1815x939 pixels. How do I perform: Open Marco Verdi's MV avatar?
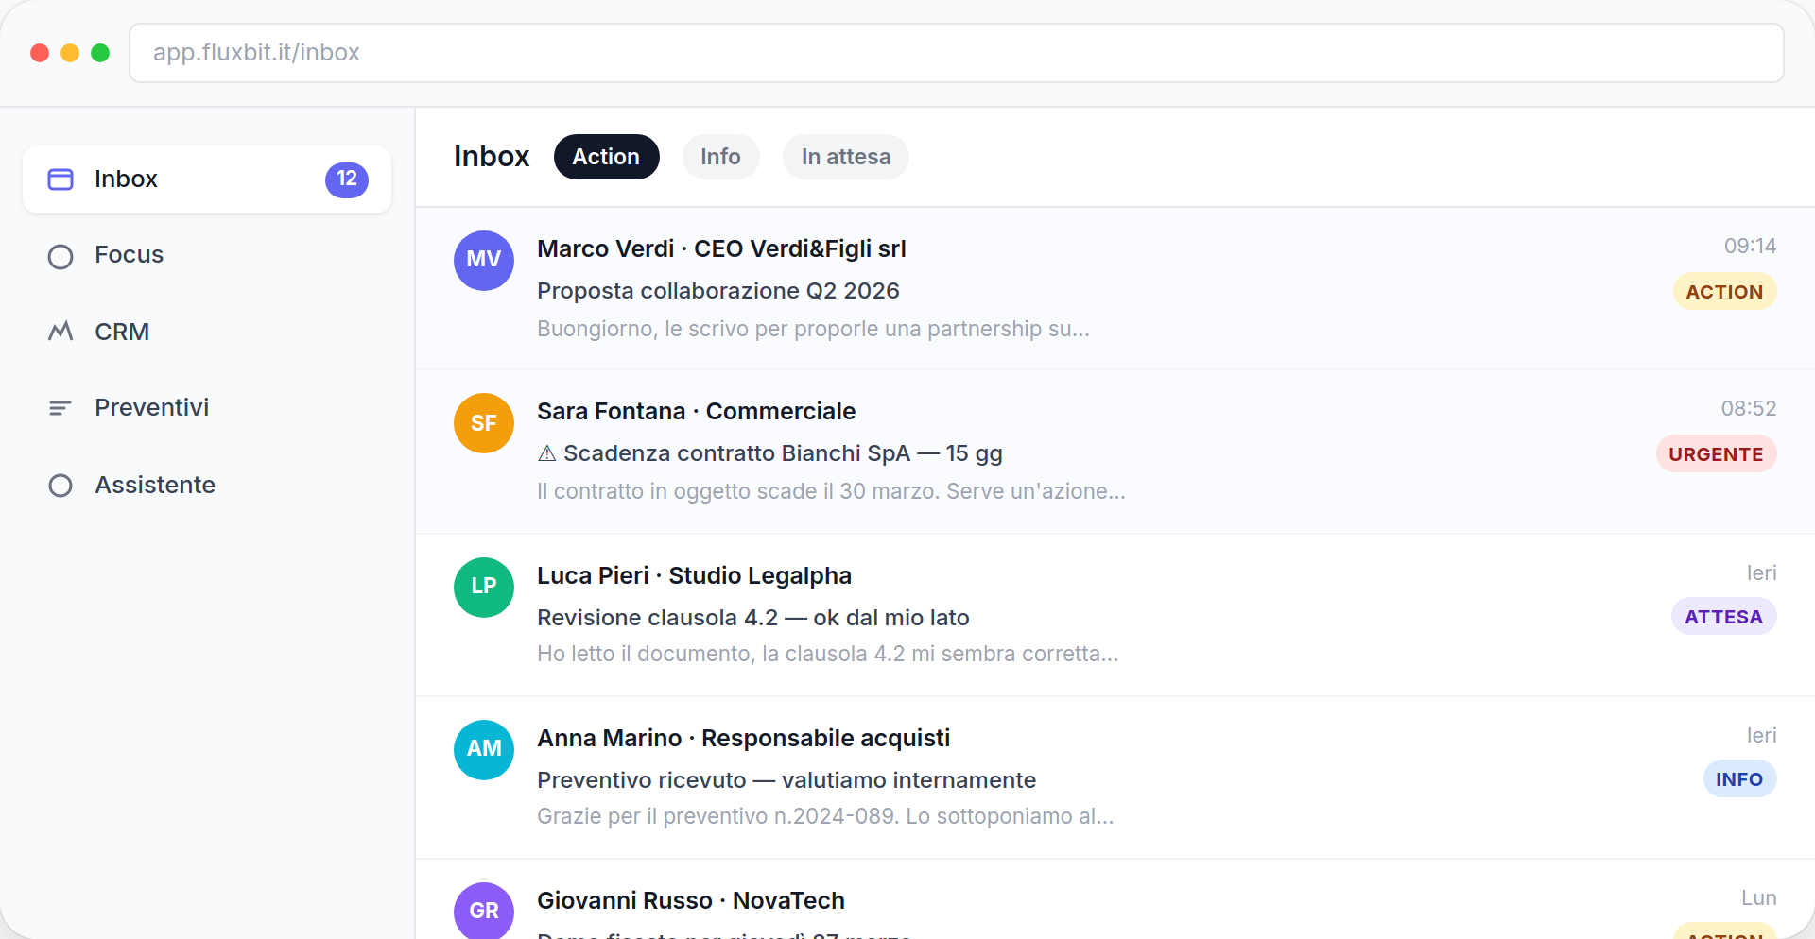click(x=483, y=260)
